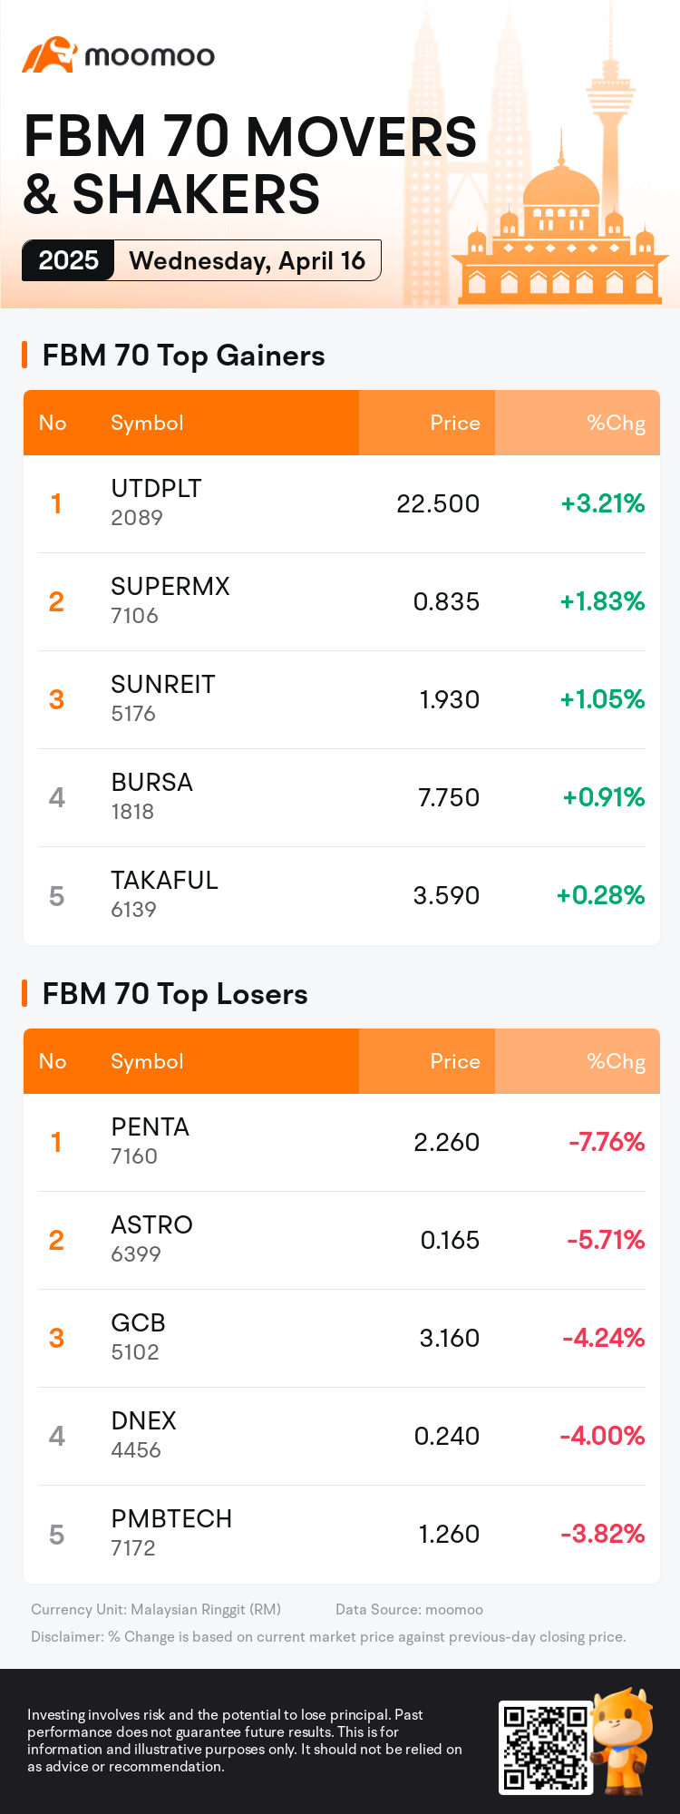Click Data Source: moomoo text

click(409, 1609)
